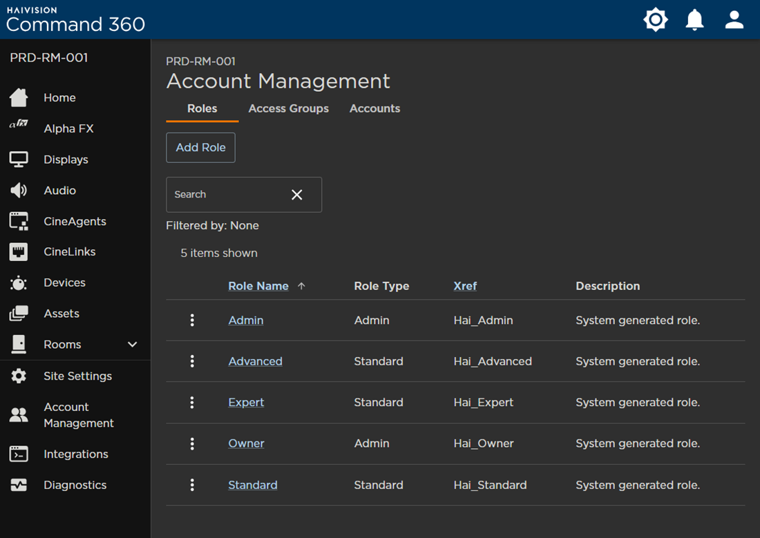The image size is (760, 538).
Task: Open the notifications bell
Action: coord(694,19)
